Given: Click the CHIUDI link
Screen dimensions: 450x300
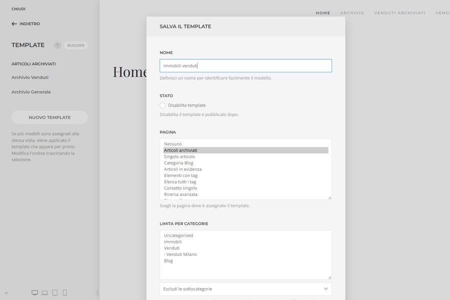Looking at the screenshot, I should [x=18, y=9].
